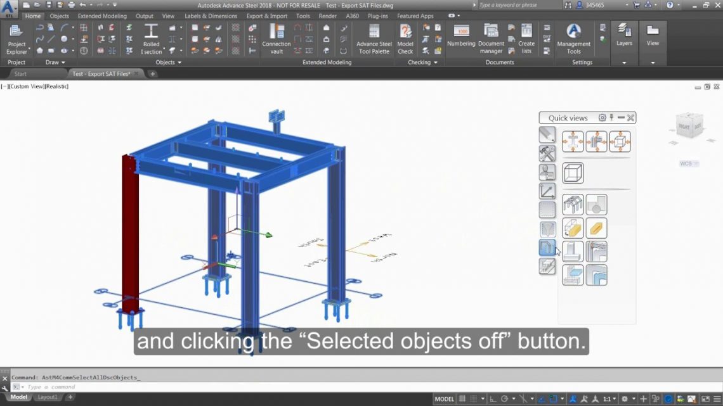Switch to Layout1 tab
723x406 pixels.
point(47,396)
